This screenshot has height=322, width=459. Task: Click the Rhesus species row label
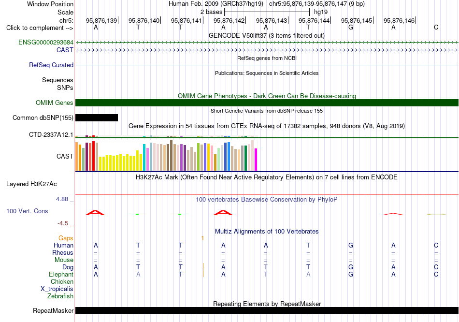pyautogui.click(x=63, y=252)
